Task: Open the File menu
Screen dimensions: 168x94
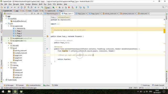Action: coord(2,4)
